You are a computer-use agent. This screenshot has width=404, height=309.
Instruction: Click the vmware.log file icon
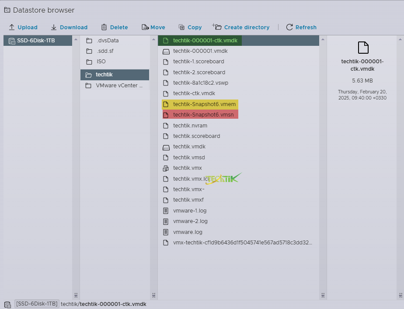click(x=166, y=232)
